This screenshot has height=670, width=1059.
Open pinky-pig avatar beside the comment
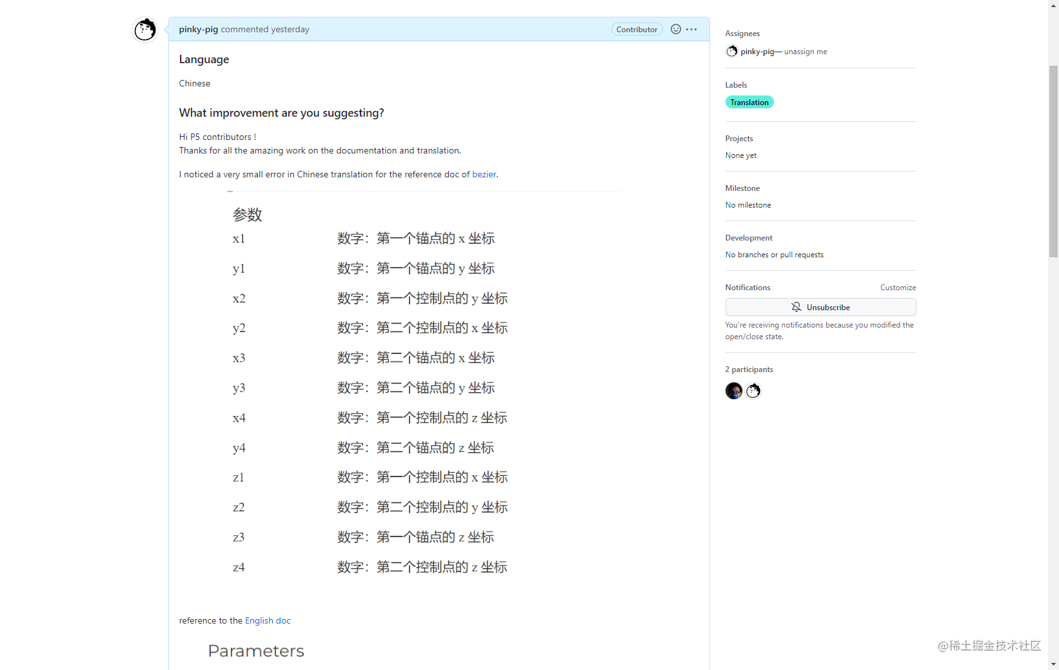coord(145,30)
